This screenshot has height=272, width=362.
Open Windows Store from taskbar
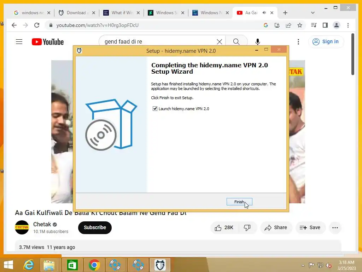pos(72,265)
